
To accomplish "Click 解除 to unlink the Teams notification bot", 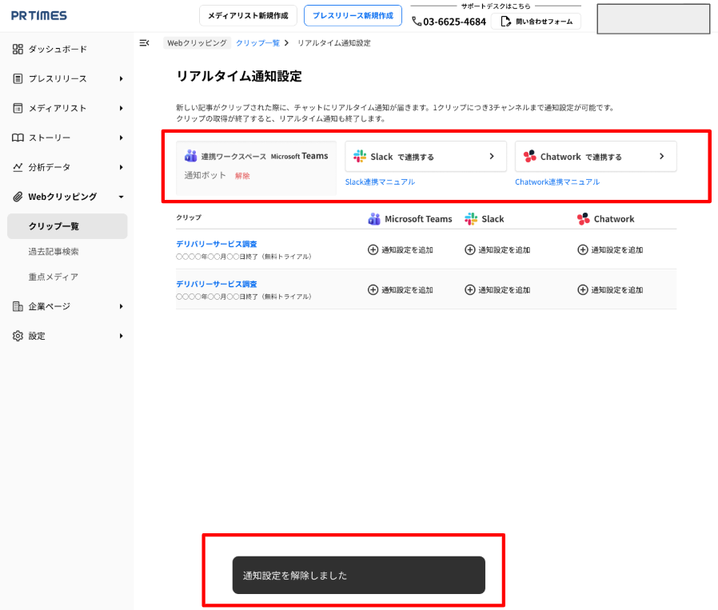I will click(x=242, y=176).
